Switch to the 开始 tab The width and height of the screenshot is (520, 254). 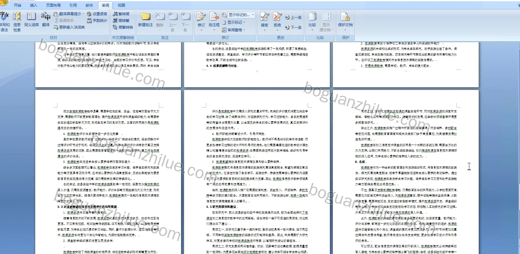pos(18,5)
